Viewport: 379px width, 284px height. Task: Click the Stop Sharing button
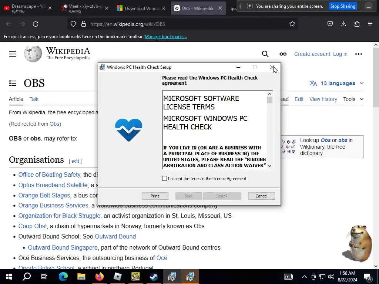[343, 6]
